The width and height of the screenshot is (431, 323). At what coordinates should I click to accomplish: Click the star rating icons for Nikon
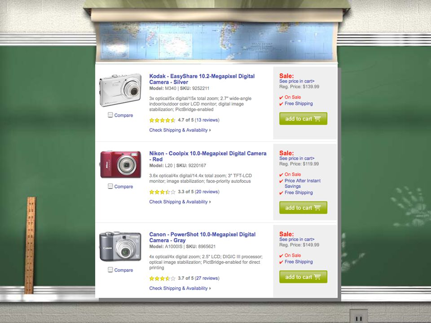pos(162,192)
